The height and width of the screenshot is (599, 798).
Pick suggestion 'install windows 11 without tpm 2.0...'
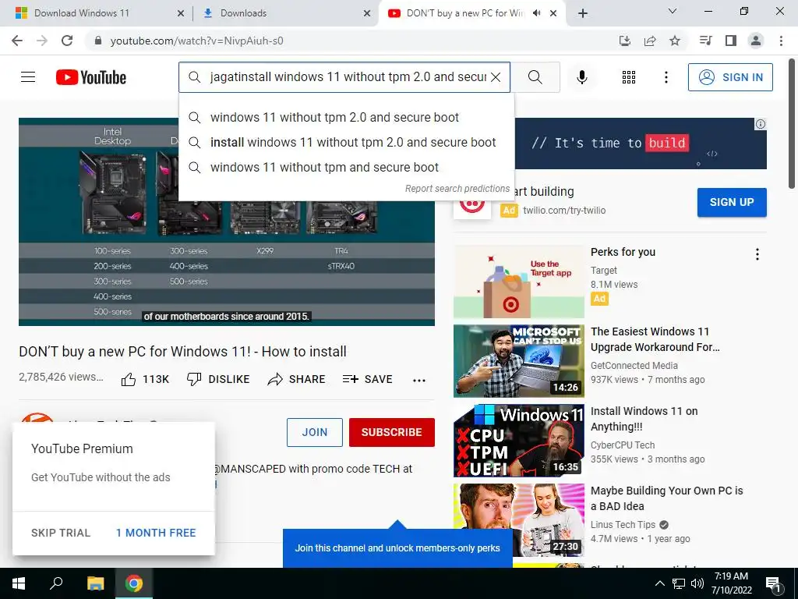[x=346, y=142]
